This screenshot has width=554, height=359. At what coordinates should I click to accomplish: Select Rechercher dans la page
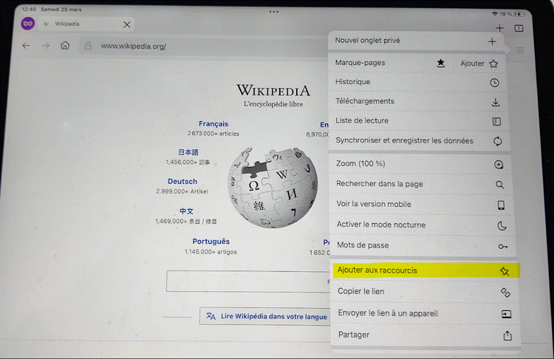click(421, 184)
